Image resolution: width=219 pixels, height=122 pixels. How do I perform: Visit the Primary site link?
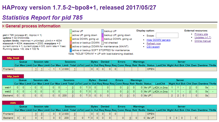point(201,34)
